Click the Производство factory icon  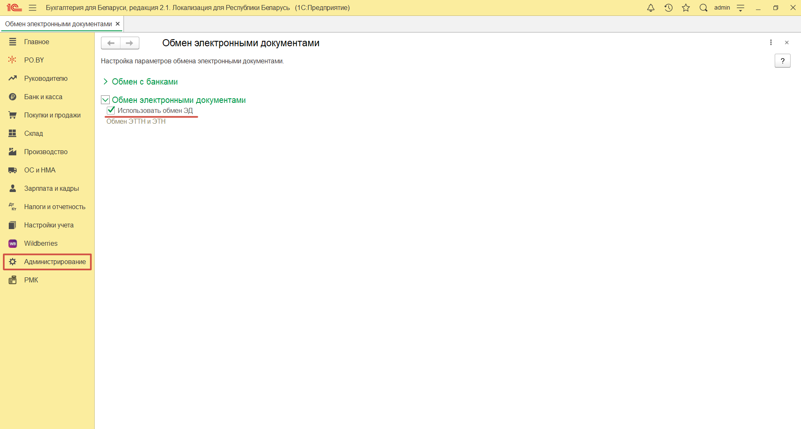tap(13, 152)
